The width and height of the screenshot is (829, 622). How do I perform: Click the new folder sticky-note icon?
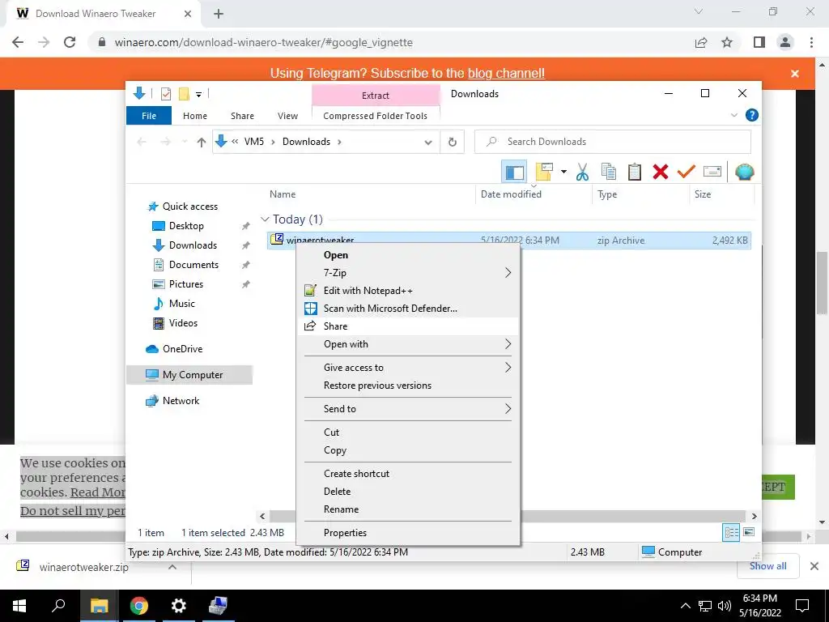pos(544,172)
